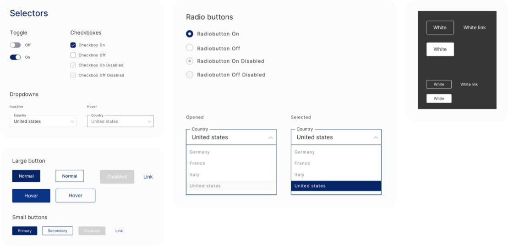Screen dimensions: 508x246
Task: Select the Radiobutton Off option
Action: 190,48
